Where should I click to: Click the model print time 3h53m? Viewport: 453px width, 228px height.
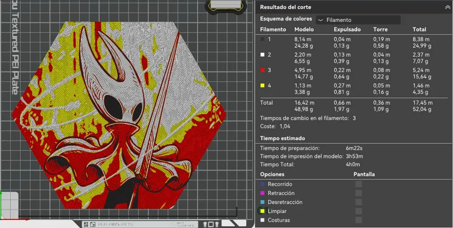click(x=355, y=156)
